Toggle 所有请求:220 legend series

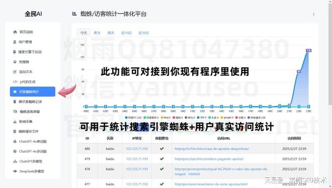point(257,118)
